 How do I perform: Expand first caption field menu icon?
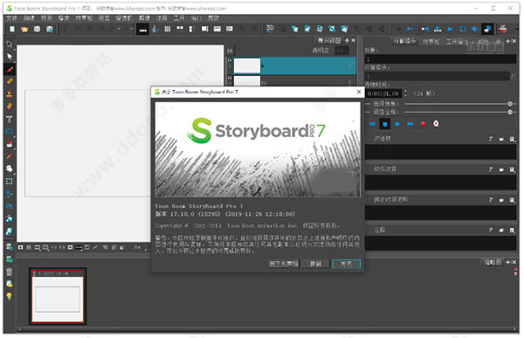tap(512, 139)
